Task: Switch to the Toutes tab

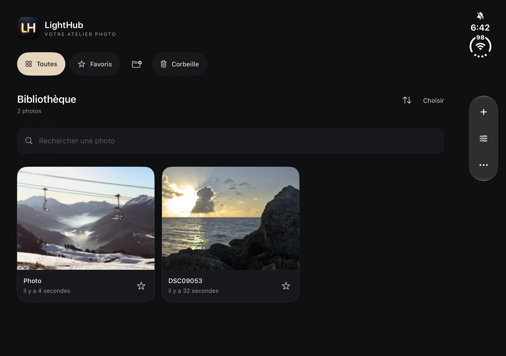Action: [x=41, y=64]
